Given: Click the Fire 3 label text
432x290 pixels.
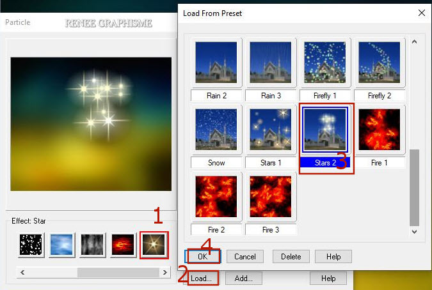Looking at the screenshot, I should point(271,229).
